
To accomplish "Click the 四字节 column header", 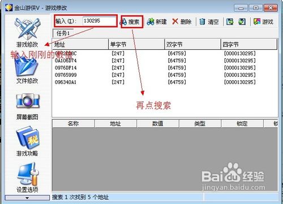I will [249, 45].
